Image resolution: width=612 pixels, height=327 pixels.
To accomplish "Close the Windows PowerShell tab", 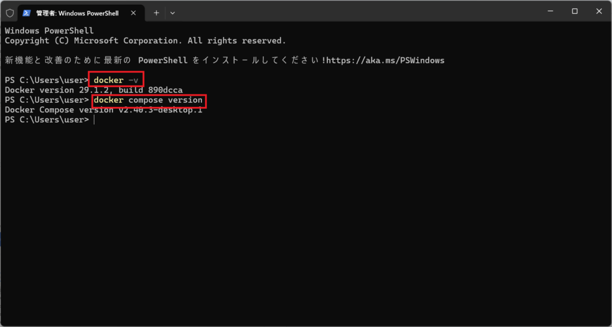I will coord(133,13).
